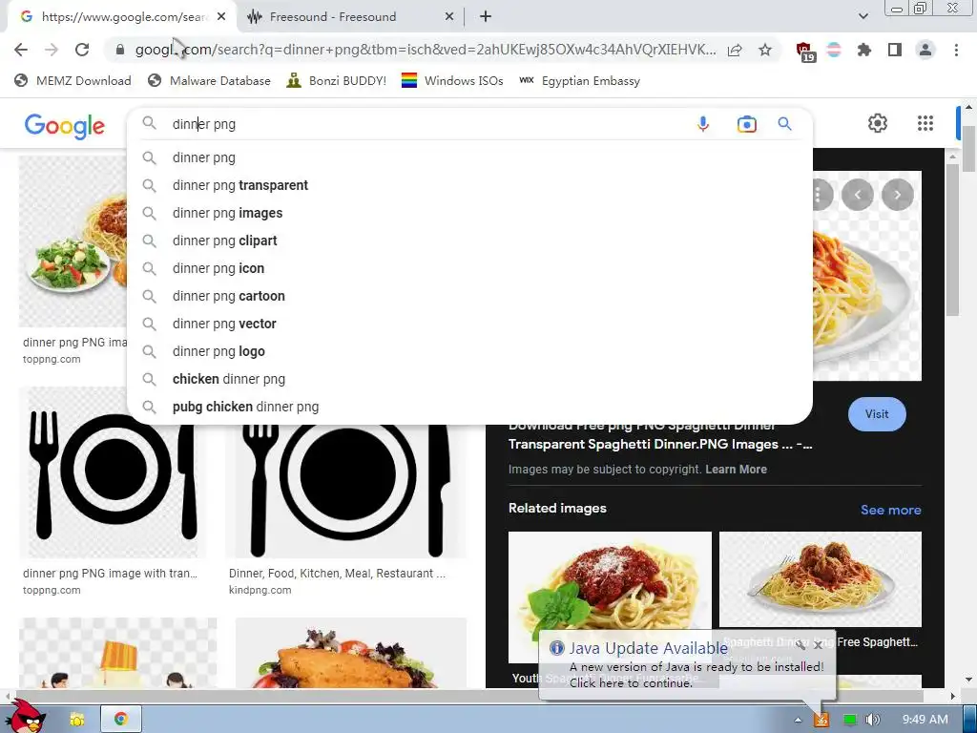Image resolution: width=977 pixels, height=733 pixels.
Task: Open the Bonzi BUDDY! bookmark
Action: click(337, 80)
